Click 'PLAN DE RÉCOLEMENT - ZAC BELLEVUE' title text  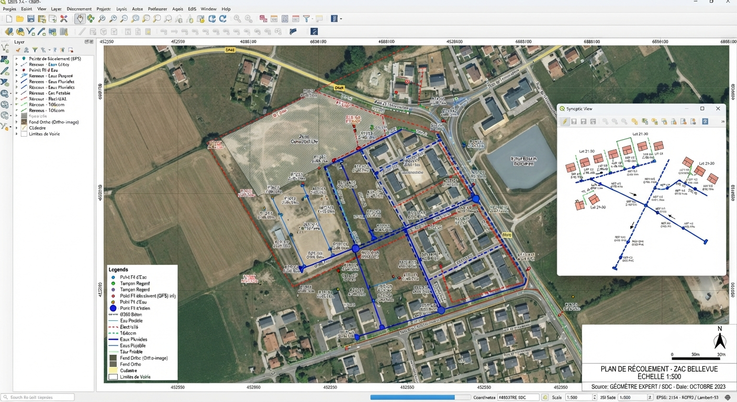coord(659,369)
